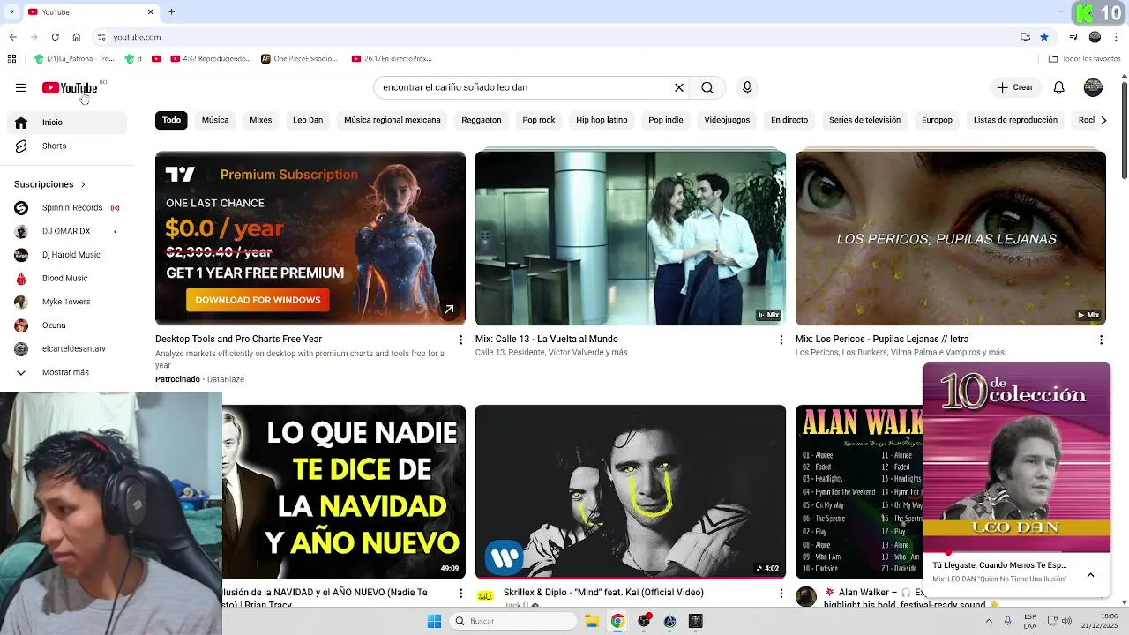The image size is (1129, 635).
Task: Open the YouTube hamburger guide menu
Action: coord(21,87)
